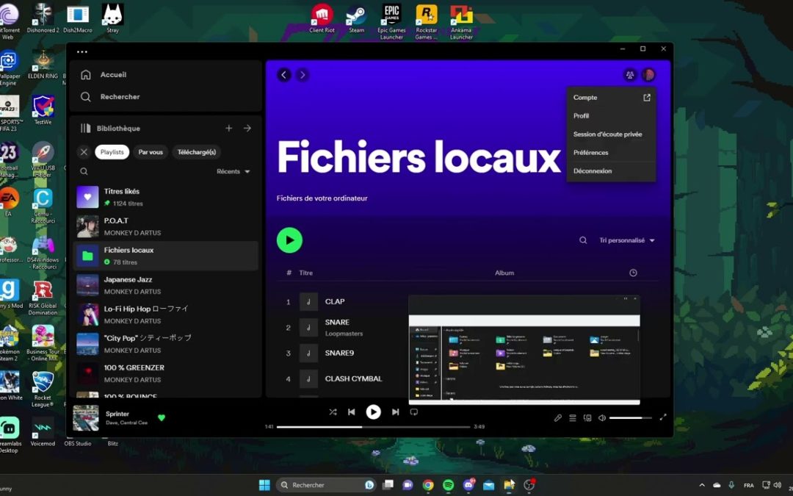This screenshot has height=496, width=793.
Task: Select the Téléchargé(s) filter chip
Action: [x=196, y=152]
